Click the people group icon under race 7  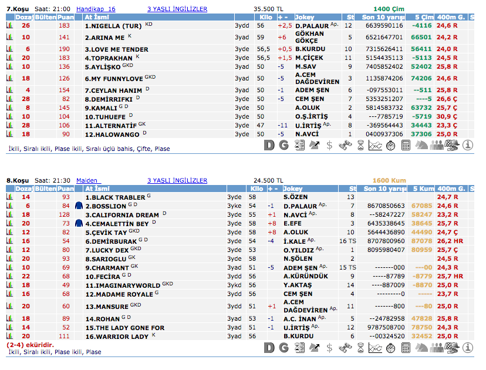(x=437, y=144)
